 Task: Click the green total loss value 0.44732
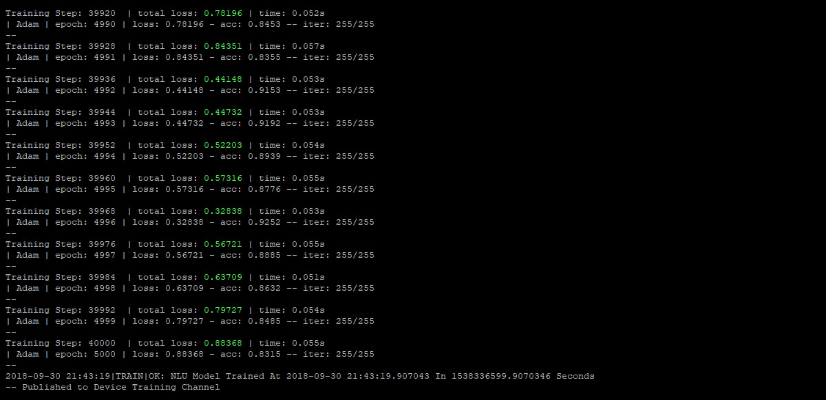pyautogui.click(x=223, y=112)
